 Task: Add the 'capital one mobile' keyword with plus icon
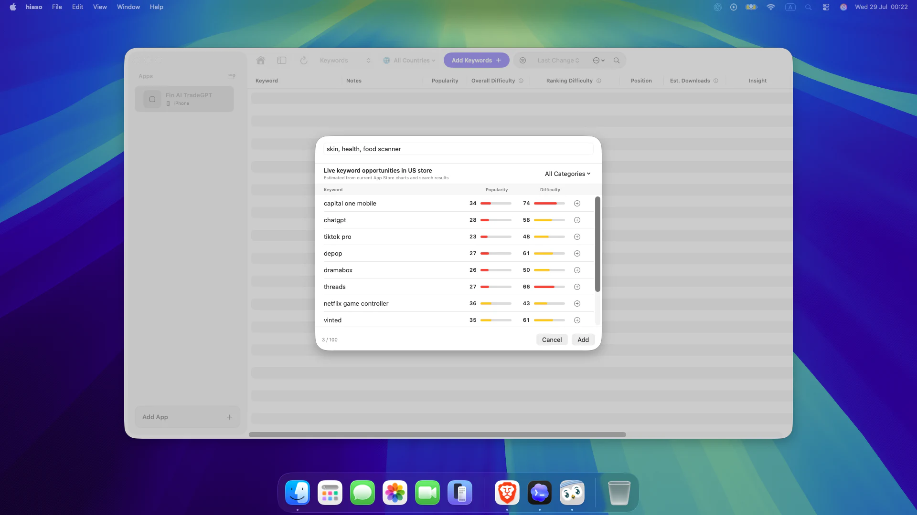pos(577,204)
